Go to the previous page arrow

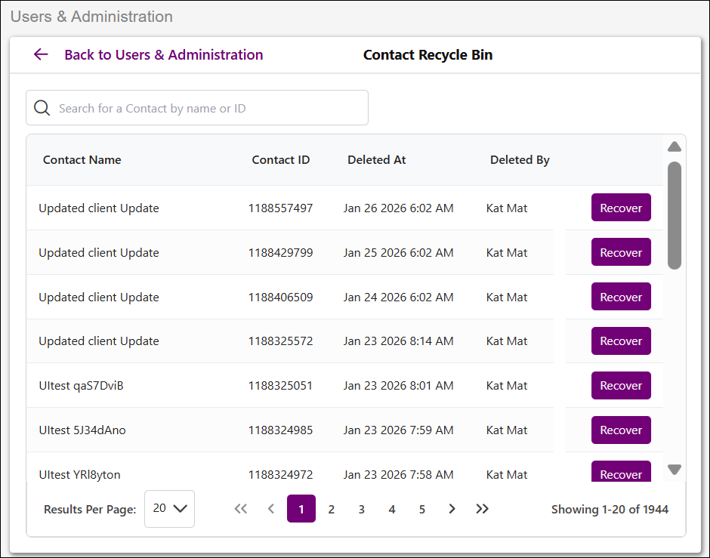pyautogui.click(x=271, y=509)
